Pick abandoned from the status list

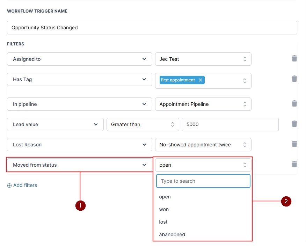pyautogui.click(x=172, y=234)
